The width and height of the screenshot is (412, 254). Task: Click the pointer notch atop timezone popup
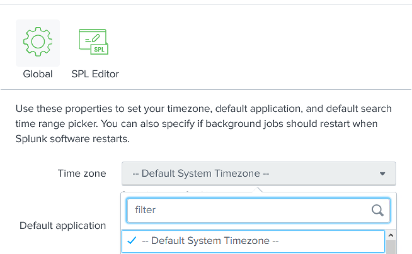pos(259,190)
